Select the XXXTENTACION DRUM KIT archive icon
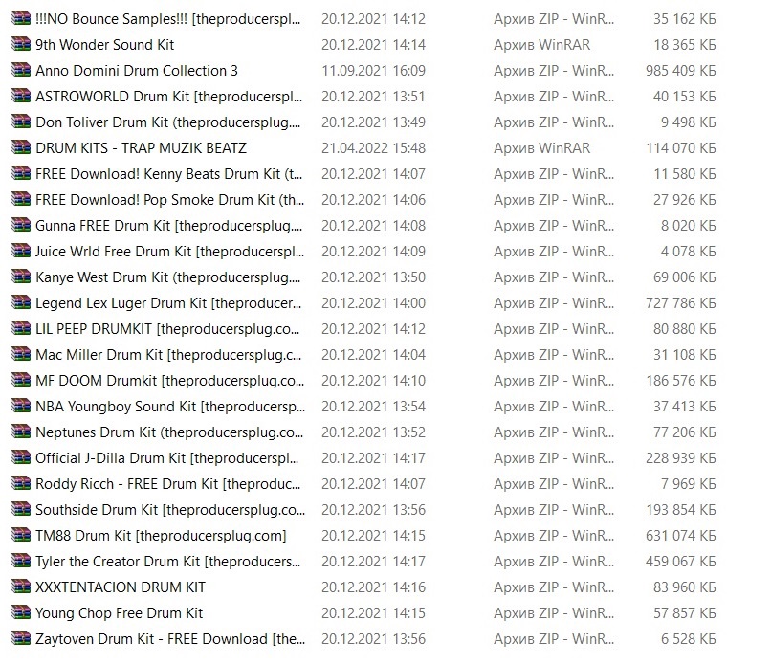The width and height of the screenshot is (771, 665). click(21, 587)
